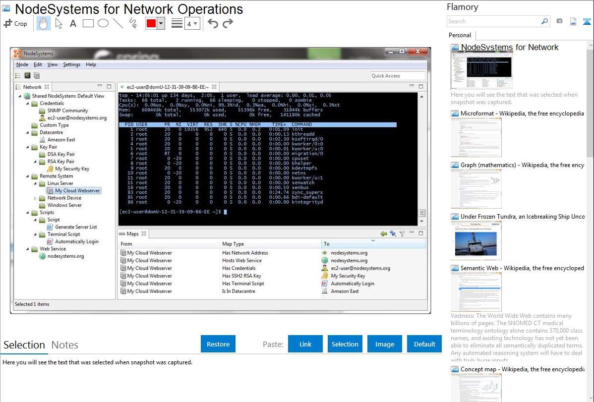594x402 pixels.
Task: Open the color dropdown arrow
Action: pos(161,23)
